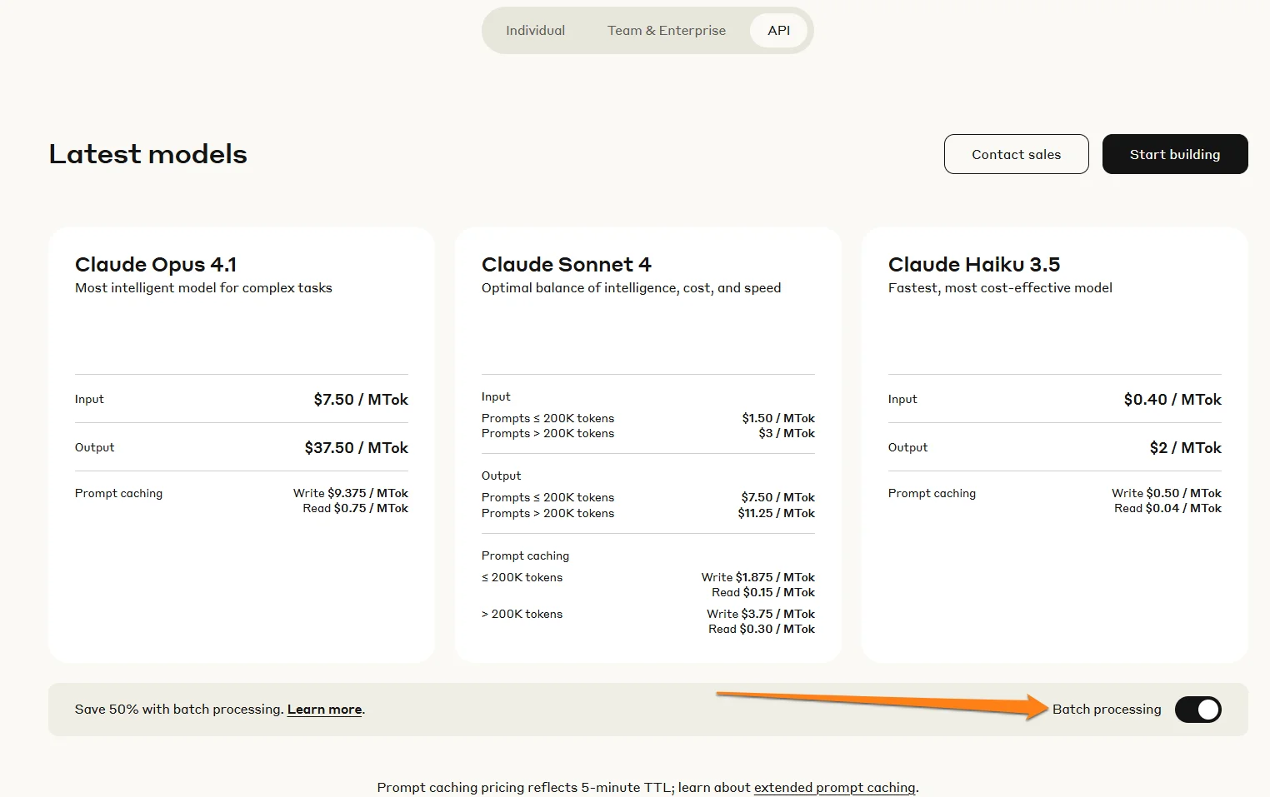Click the Output label in Haiku card
The image size is (1270, 797).
click(x=907, y=447)
